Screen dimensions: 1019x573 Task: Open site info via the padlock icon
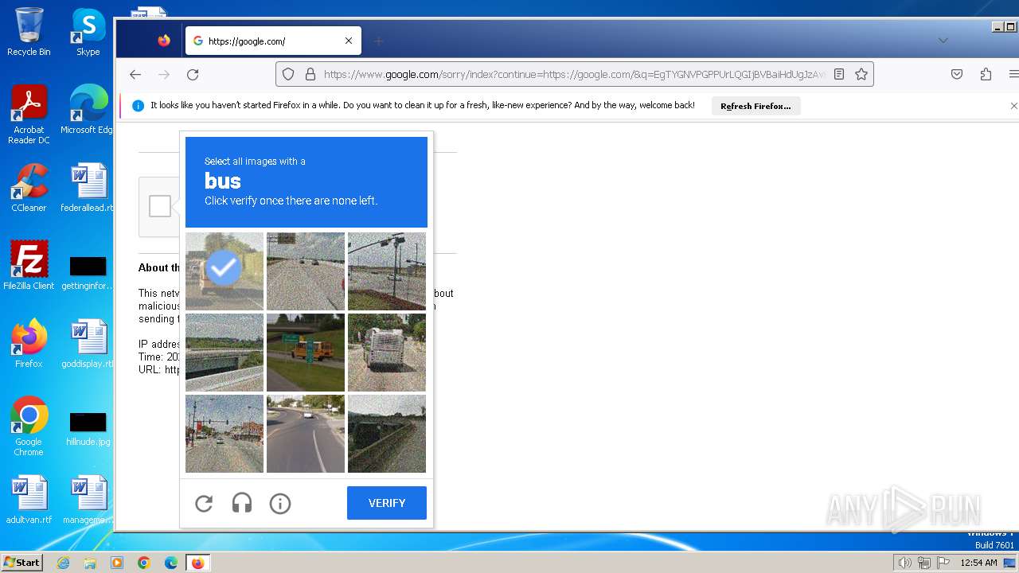(x=310, y=74)
